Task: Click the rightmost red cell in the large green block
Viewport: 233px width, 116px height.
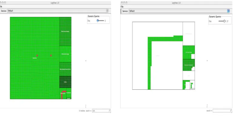Action: 51,55
